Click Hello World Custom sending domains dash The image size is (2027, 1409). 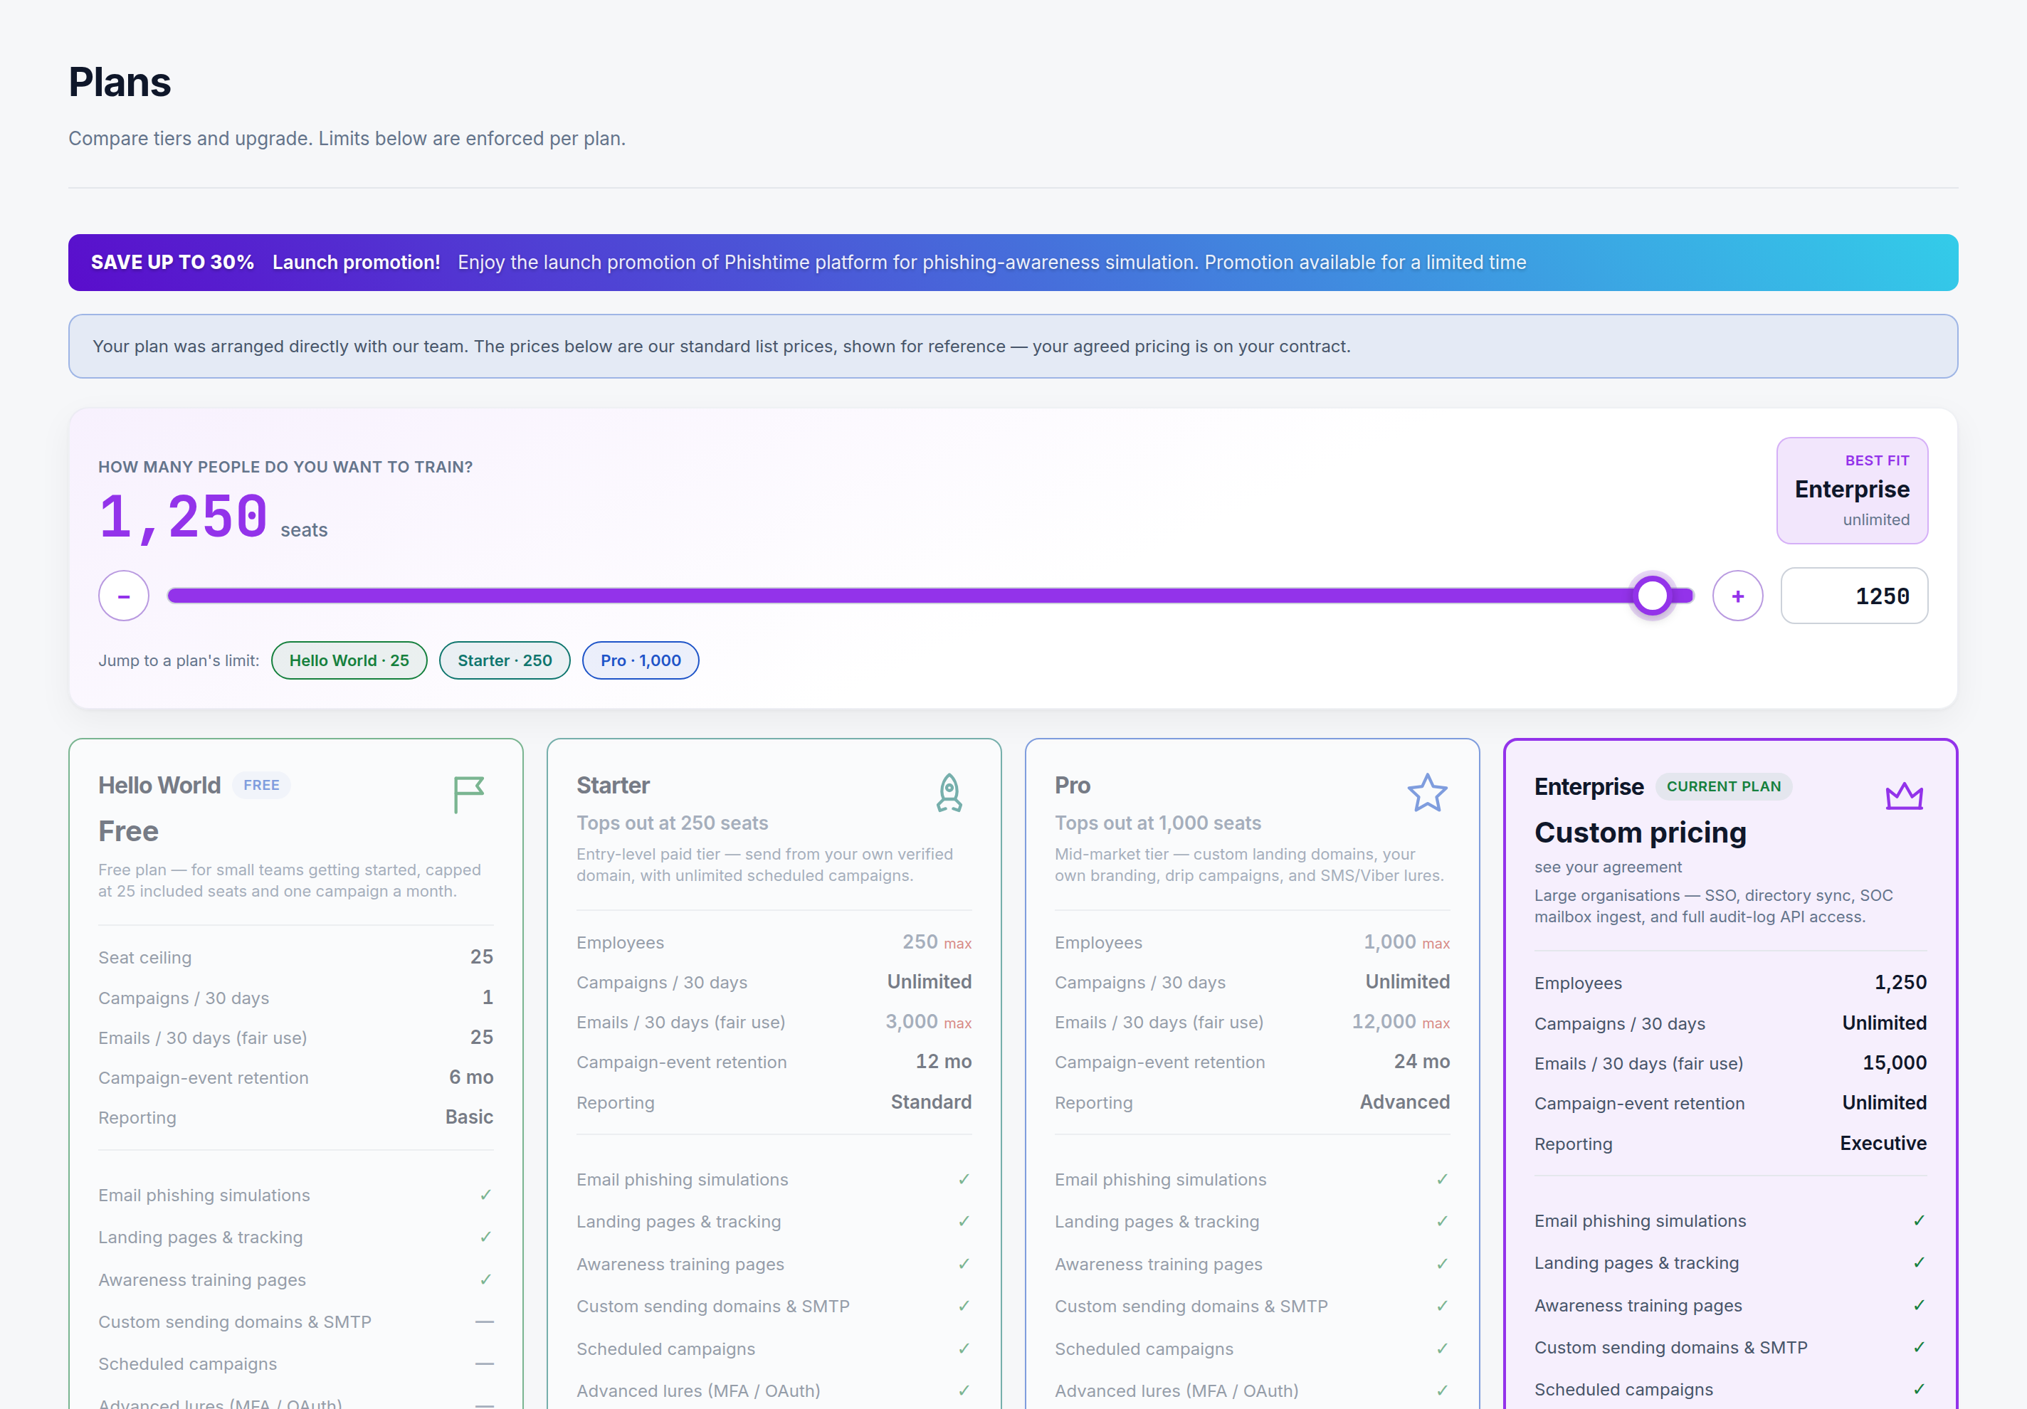pos(485,1321)
